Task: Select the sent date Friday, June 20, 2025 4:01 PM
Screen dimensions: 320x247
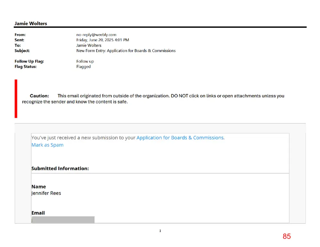Action: coord(103,40)
